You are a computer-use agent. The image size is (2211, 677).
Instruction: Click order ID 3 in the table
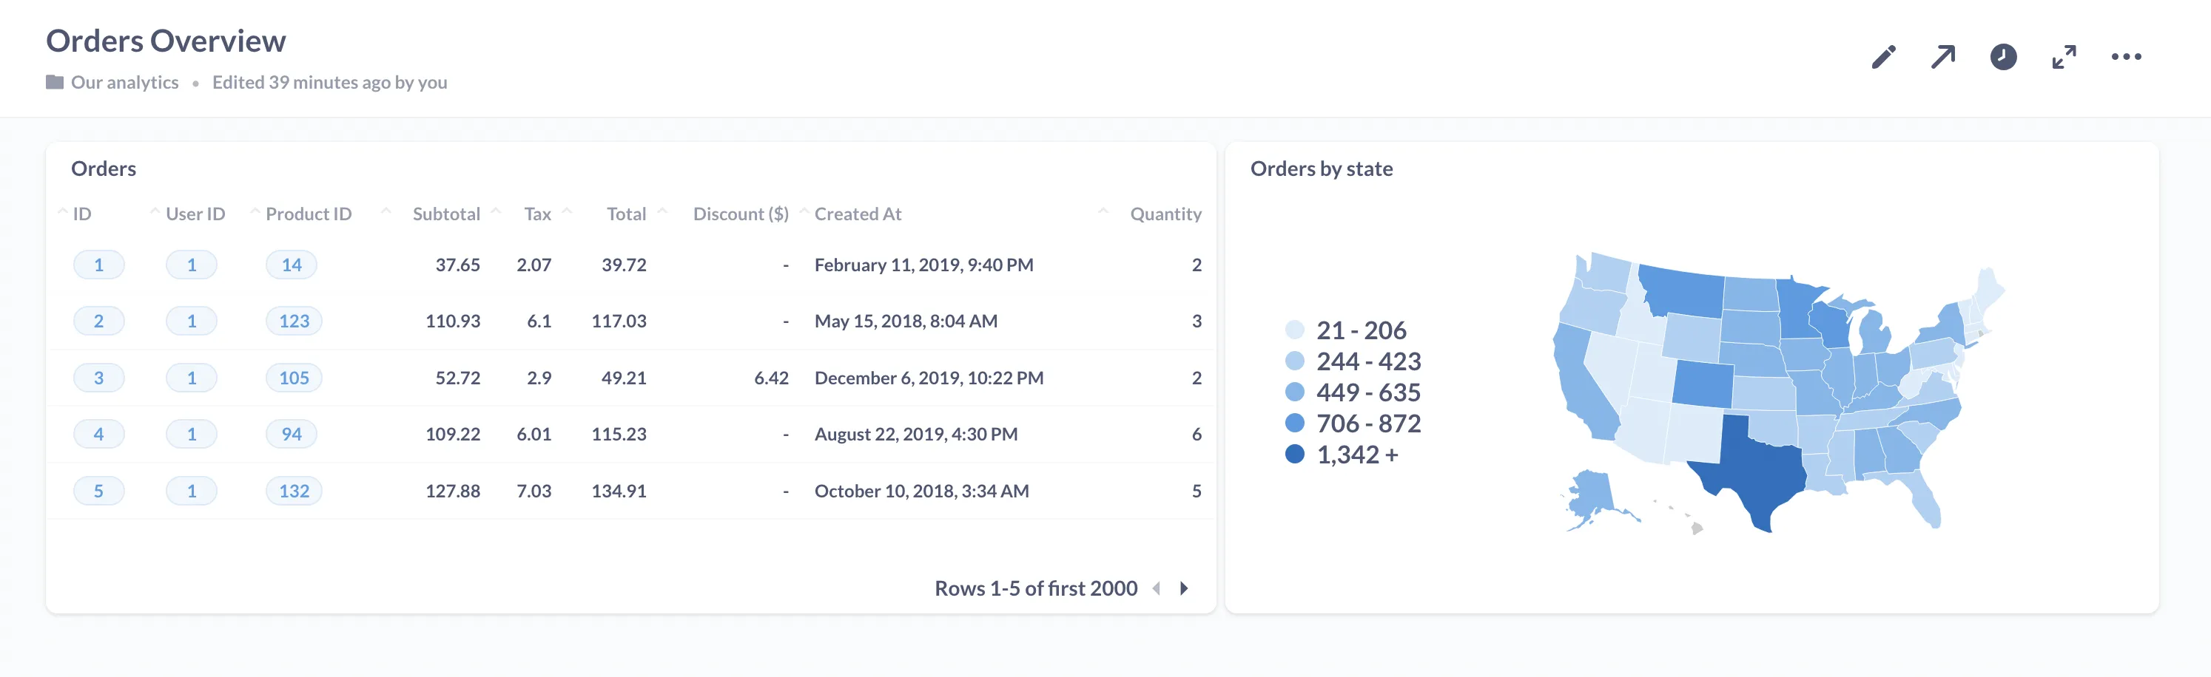coord(98,377)
